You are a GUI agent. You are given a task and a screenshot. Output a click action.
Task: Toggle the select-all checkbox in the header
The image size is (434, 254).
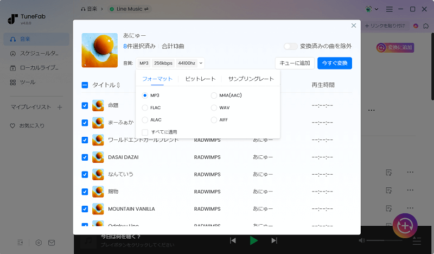(85, 85)
